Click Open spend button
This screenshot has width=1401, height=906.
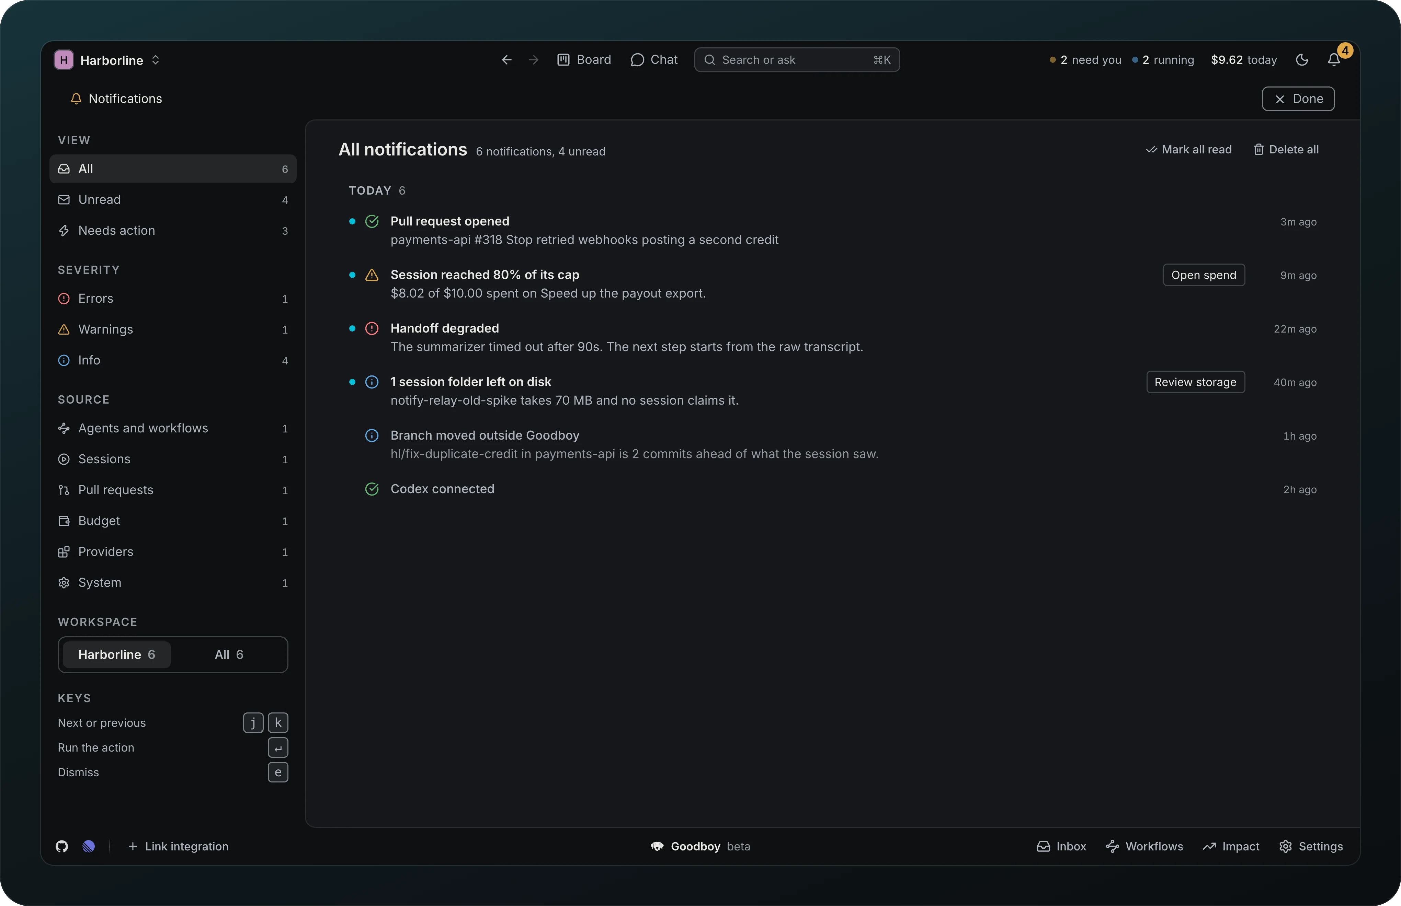1204,275
